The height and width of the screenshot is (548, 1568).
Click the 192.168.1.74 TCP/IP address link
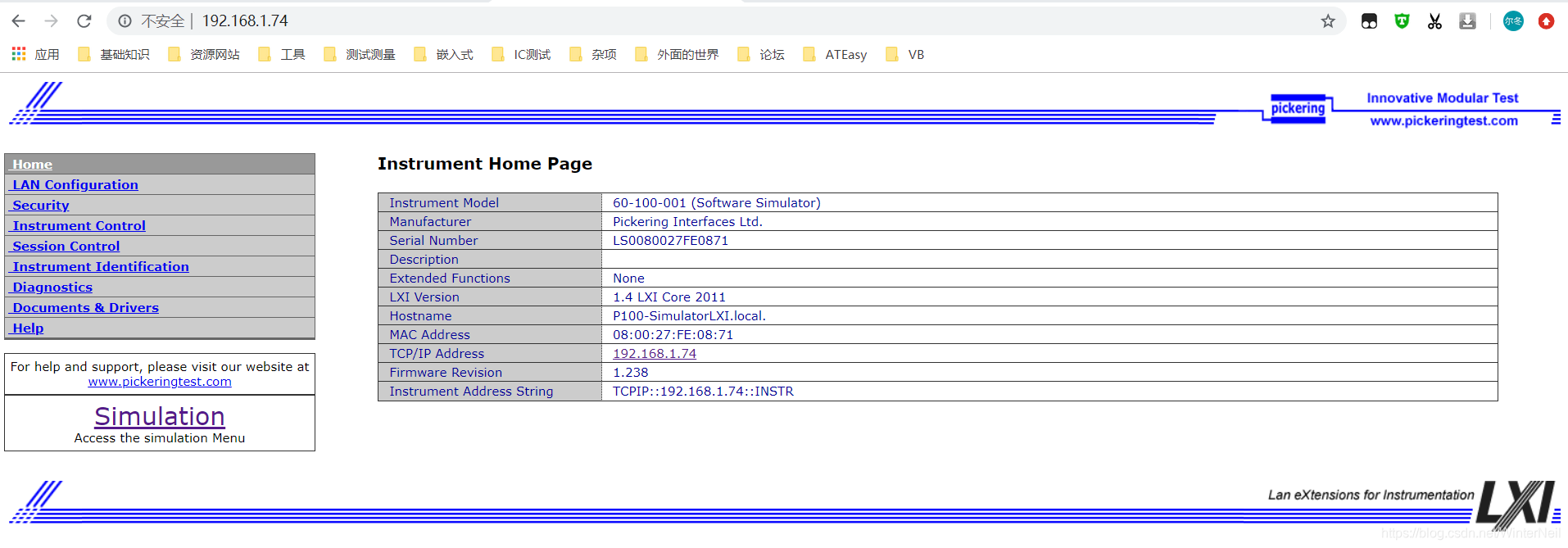(655, 354)
